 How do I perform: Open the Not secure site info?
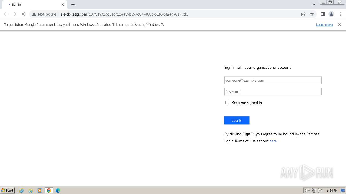pos(44,14)
